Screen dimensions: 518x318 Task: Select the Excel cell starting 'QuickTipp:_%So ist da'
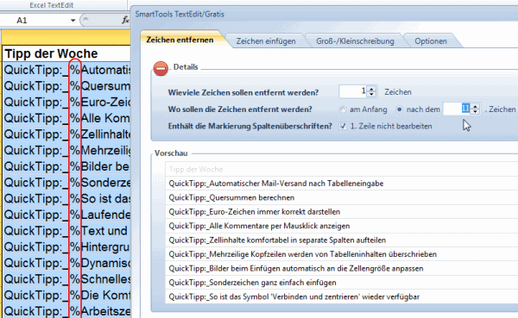coord(66,198)
